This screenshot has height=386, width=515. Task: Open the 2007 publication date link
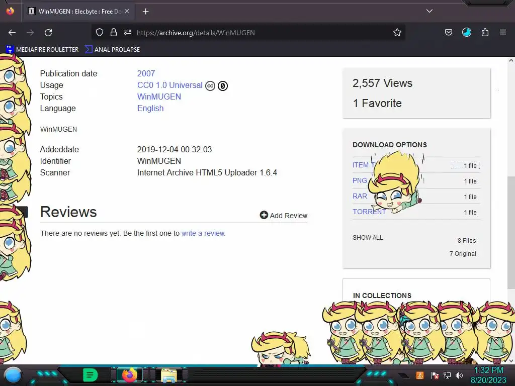pos(146,73)
